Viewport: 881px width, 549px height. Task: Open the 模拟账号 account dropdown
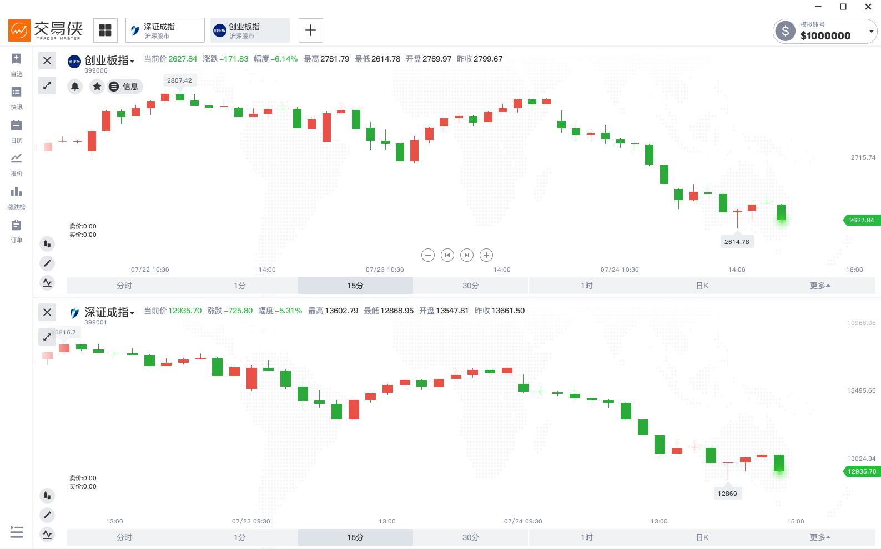871,31
